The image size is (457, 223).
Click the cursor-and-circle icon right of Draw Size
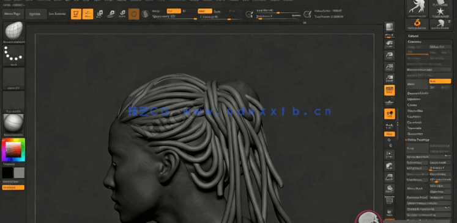307,14
